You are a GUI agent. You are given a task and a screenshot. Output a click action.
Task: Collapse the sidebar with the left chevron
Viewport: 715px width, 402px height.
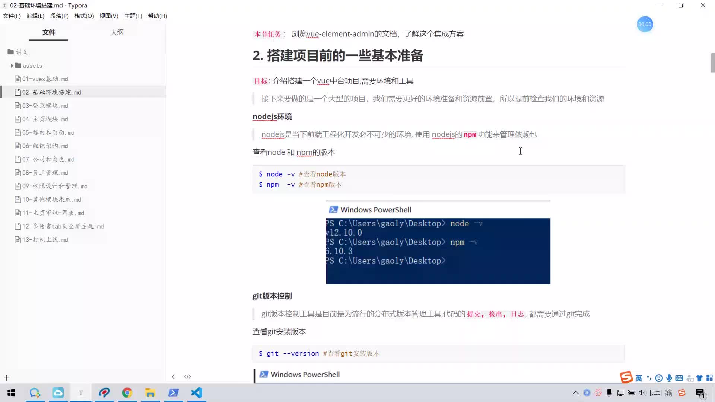coord(173,377)
